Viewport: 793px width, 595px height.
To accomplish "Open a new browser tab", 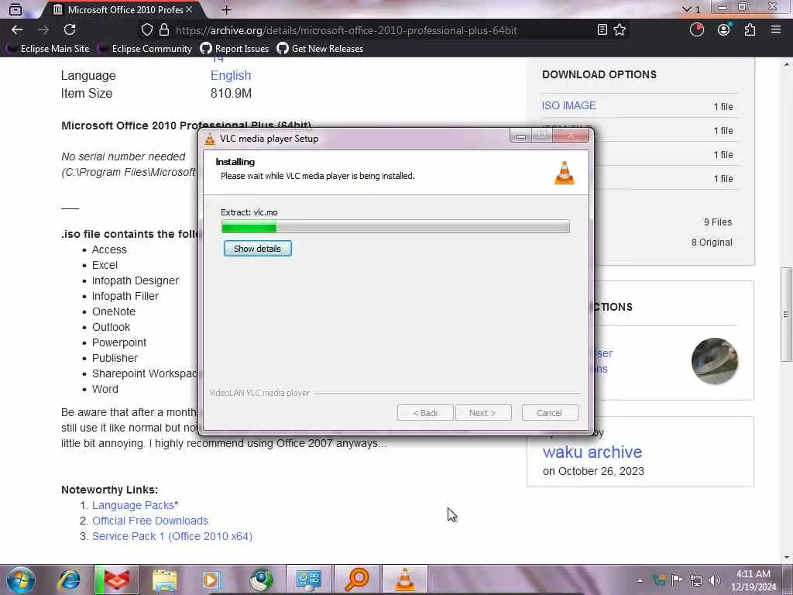I will click(x=227, y=9).
